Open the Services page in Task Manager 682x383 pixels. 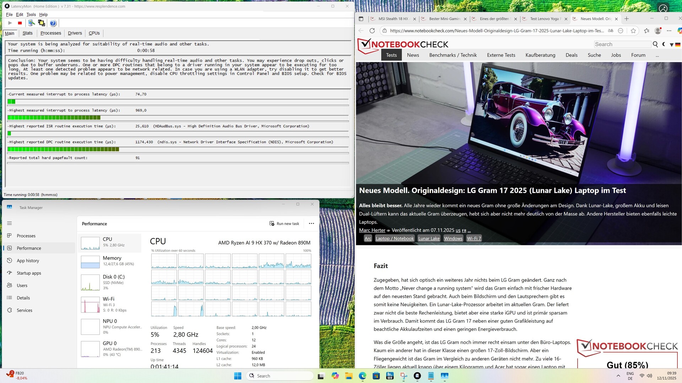click(24, 310)
